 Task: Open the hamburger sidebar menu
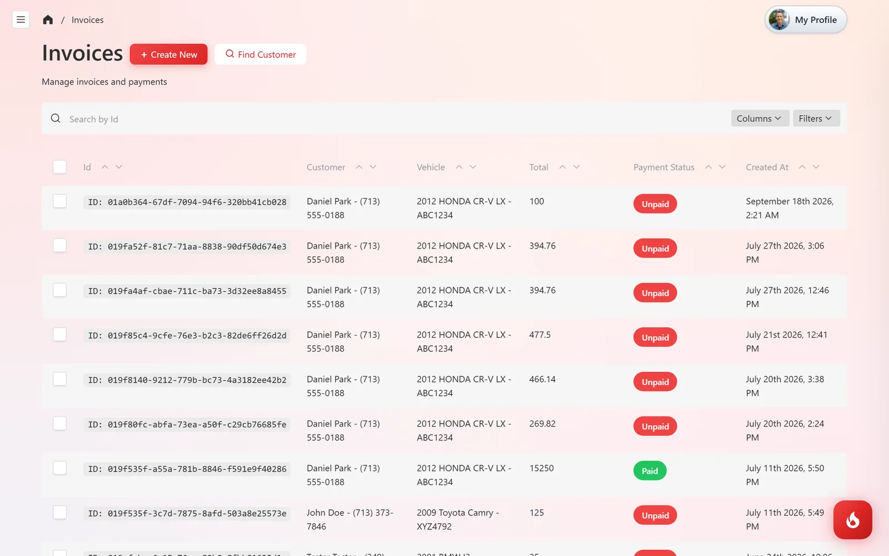click(x=21, y=19)
